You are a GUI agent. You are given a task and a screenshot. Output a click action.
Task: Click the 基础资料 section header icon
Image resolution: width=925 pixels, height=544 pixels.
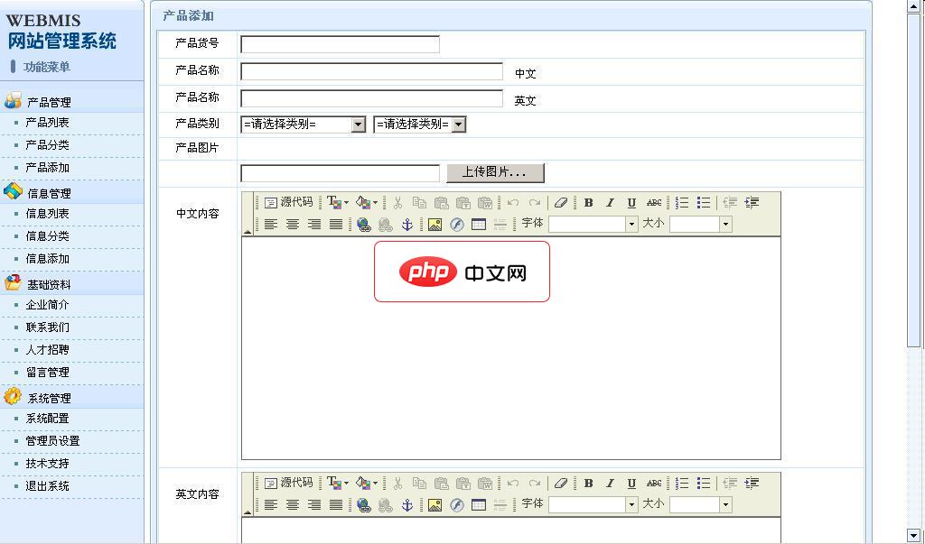13,282
